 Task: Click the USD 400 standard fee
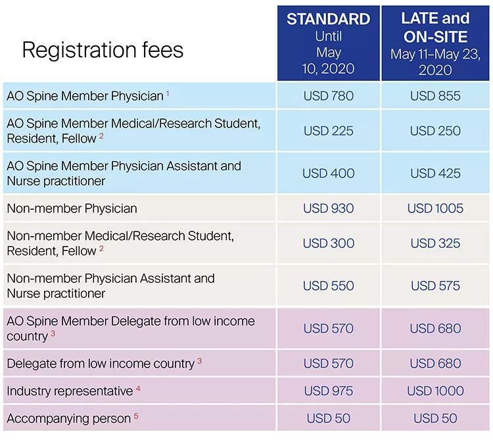point(328,174)
